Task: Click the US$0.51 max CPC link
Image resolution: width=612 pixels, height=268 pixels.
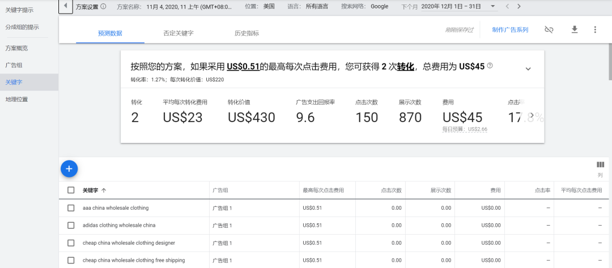Action: pyautogui.click(x=243, y=67)
